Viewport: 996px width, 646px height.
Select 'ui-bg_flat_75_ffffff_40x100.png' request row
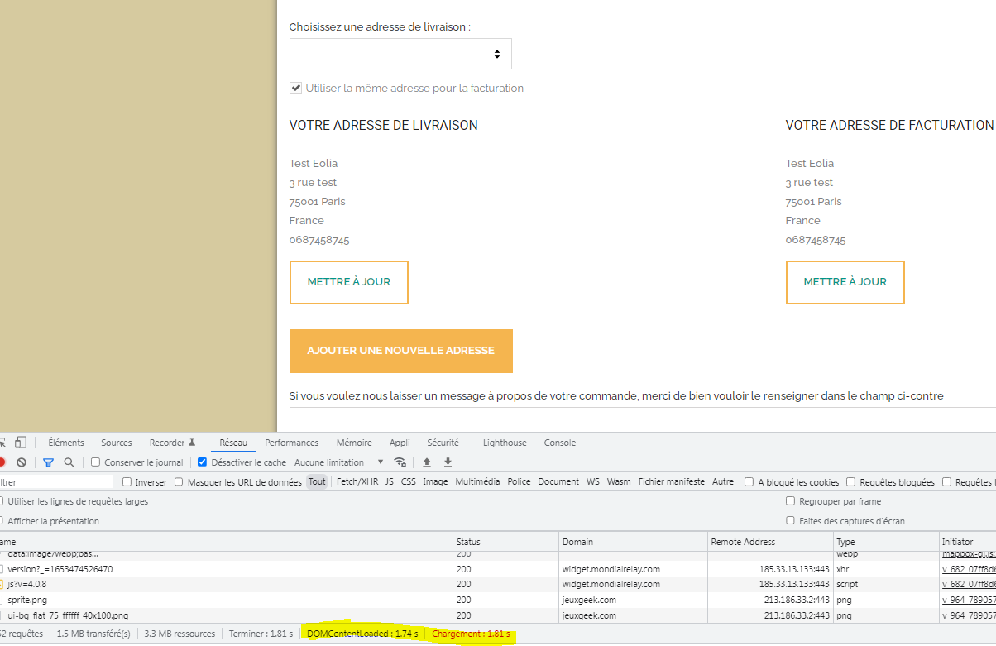click(498, 615)
